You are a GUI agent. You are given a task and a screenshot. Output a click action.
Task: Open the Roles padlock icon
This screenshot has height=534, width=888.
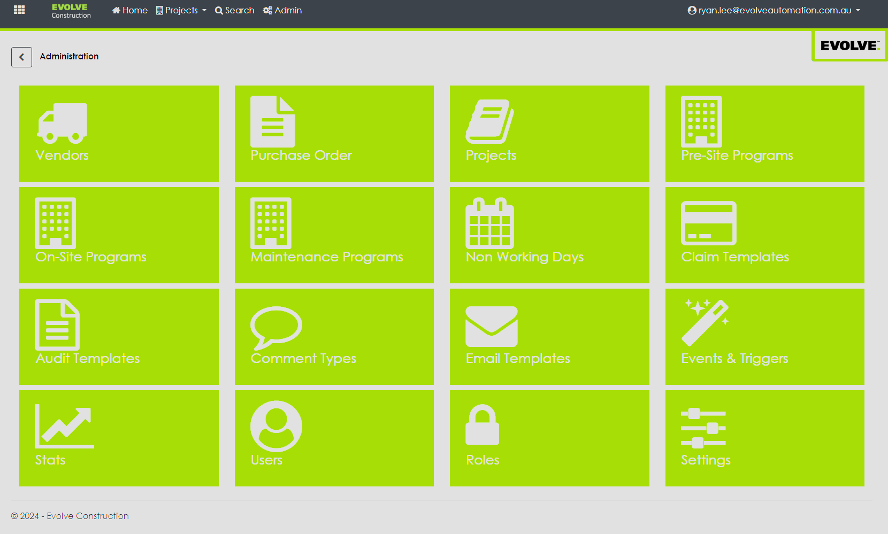coord(482,425)
